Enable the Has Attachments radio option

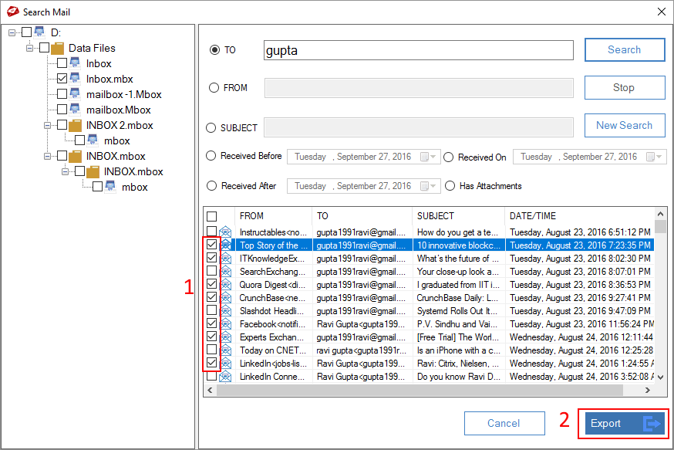[450, 186]
